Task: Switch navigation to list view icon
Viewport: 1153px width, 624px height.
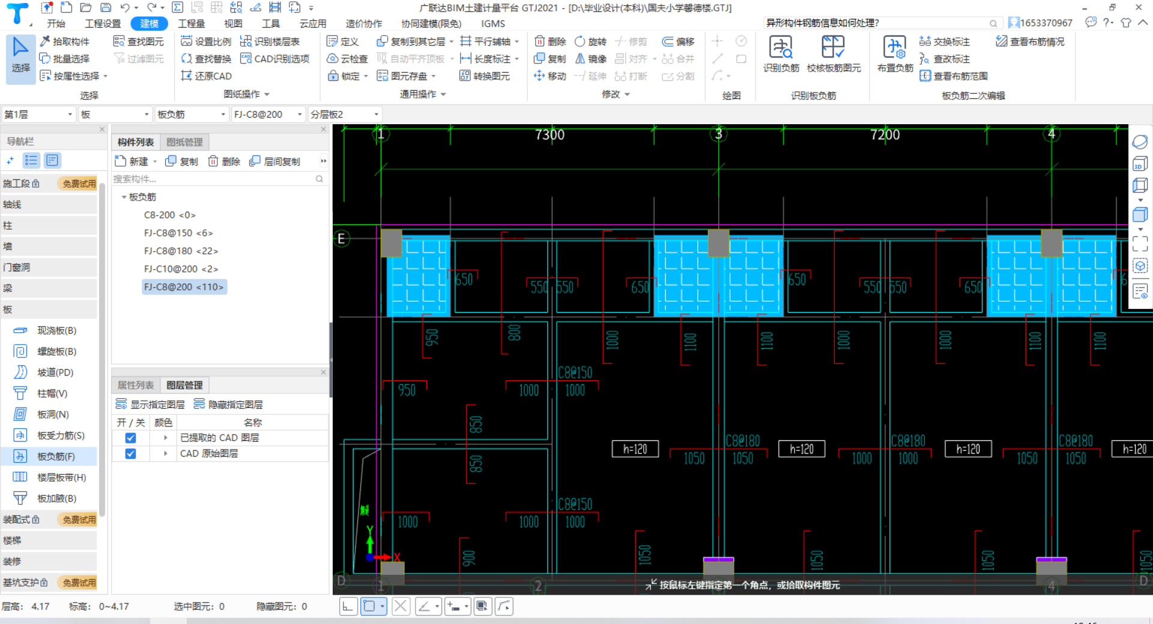Action: [31, 160]
